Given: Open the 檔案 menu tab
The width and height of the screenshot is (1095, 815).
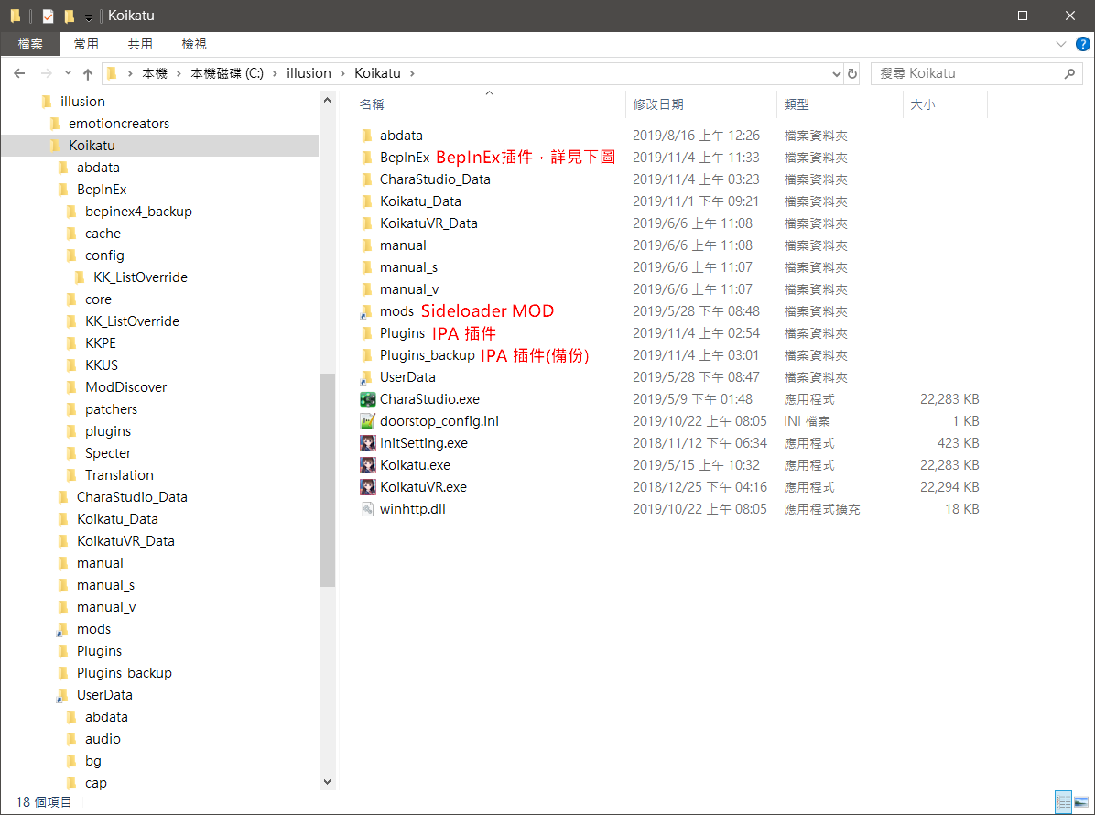Looking at the screenshot, I should 30,44.
